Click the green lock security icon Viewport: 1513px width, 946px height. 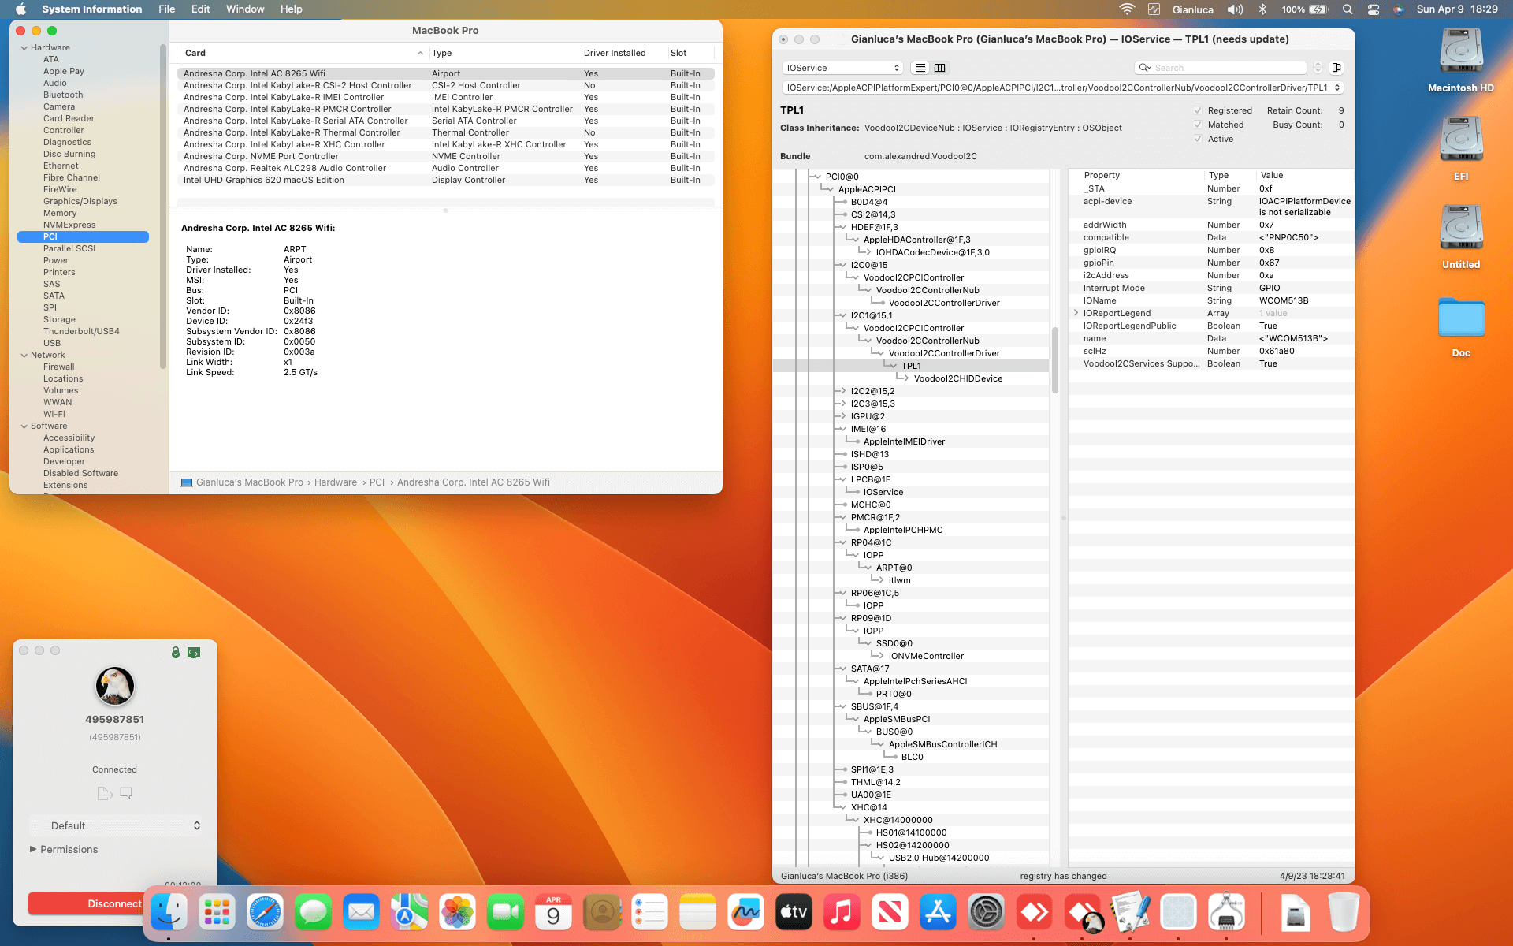(x=176, y=652)
